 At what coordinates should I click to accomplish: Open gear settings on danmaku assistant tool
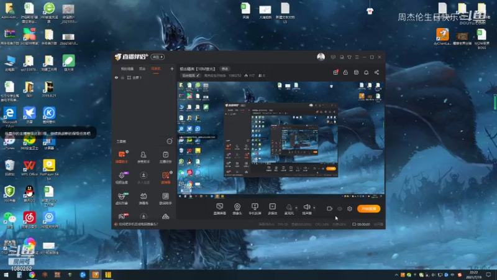[x=127, y=152]
